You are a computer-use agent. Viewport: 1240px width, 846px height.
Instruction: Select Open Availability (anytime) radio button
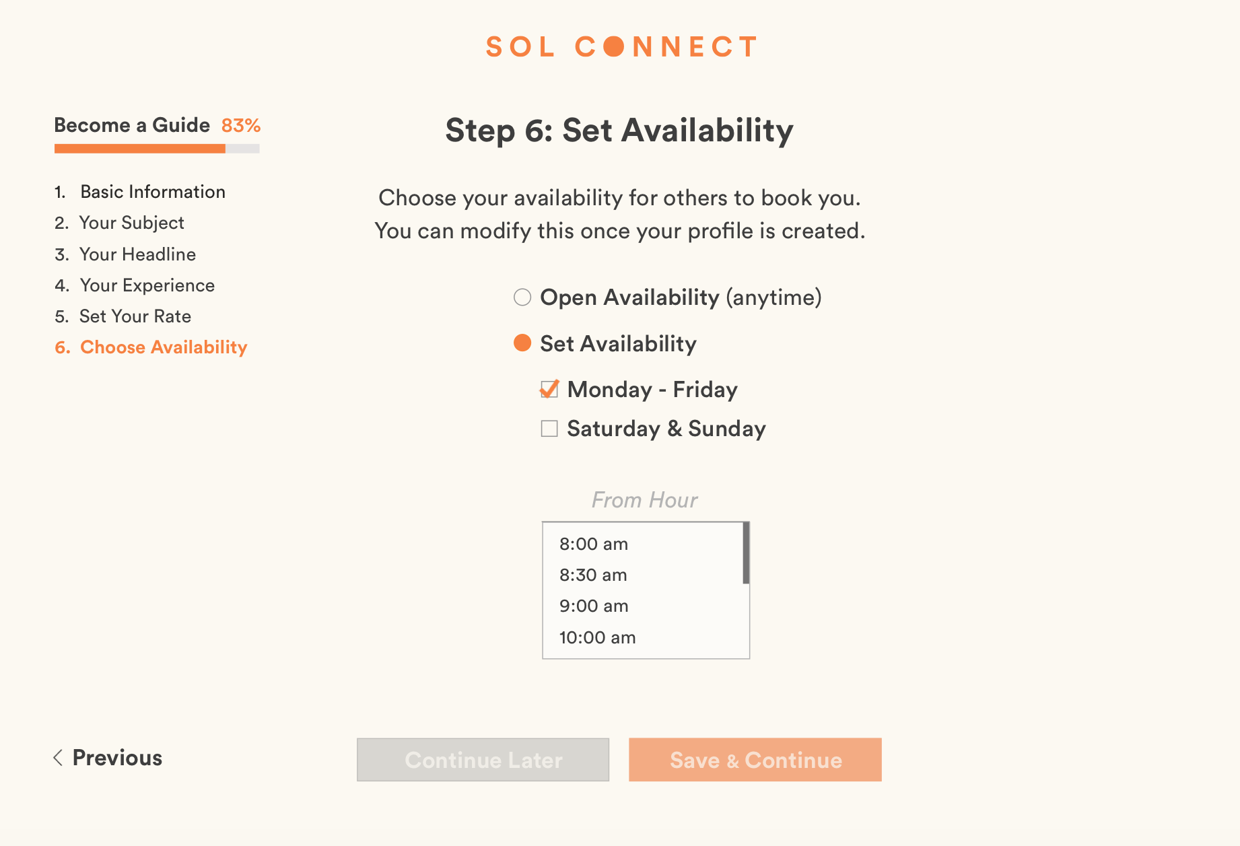click(522, 297)
